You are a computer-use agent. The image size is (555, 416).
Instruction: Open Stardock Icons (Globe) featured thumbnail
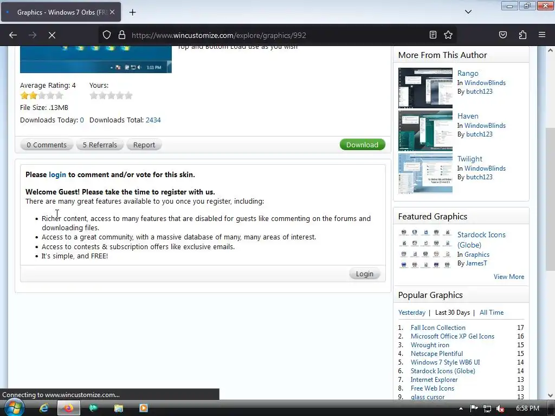coord(425,249)
